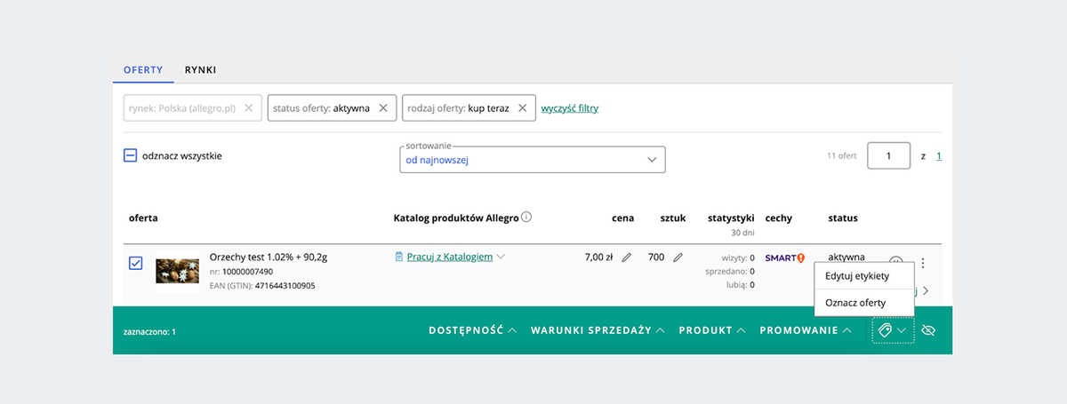Expand the DOSTĘPNOŚĆ menu
The image size is (1067, 404).
(472, 330)
